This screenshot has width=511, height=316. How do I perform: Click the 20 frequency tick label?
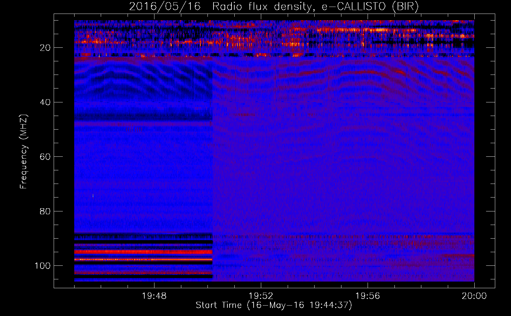point(45,48)
